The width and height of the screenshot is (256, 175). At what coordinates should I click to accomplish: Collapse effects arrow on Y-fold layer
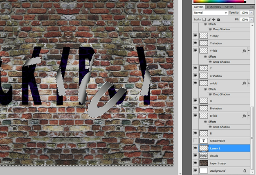[249, 51]
